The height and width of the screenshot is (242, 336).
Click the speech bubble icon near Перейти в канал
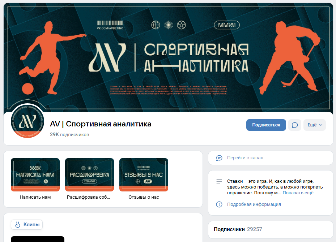[220, 158]
